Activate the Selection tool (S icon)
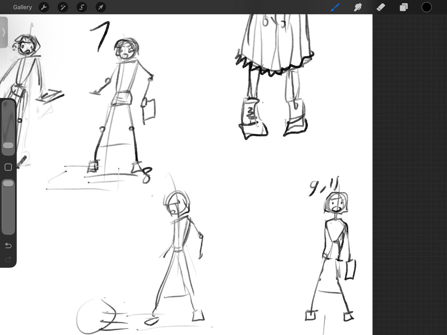 (82, 7)
